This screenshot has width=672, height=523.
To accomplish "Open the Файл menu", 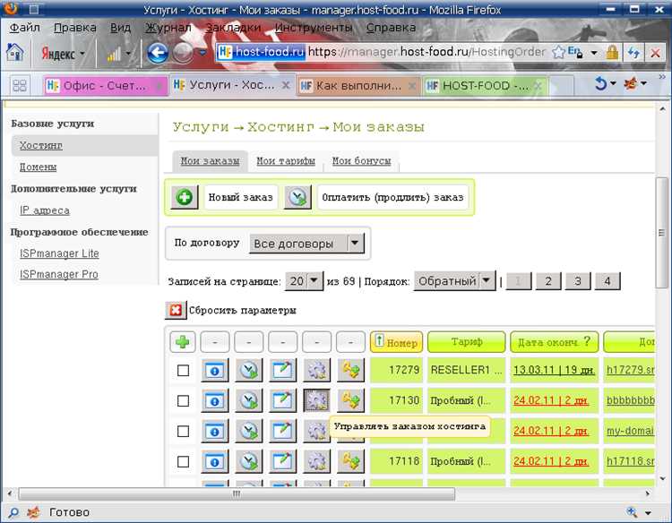I will 24,28.
